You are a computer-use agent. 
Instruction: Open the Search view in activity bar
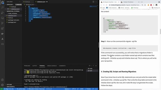2,7
